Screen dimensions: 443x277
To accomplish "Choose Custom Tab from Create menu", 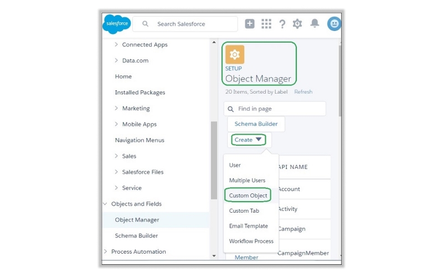I will point(244,211).
